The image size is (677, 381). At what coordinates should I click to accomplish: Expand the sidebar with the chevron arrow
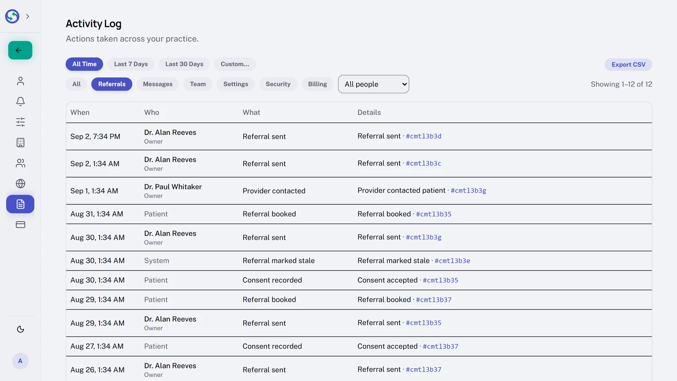click(x=28, y=16)
